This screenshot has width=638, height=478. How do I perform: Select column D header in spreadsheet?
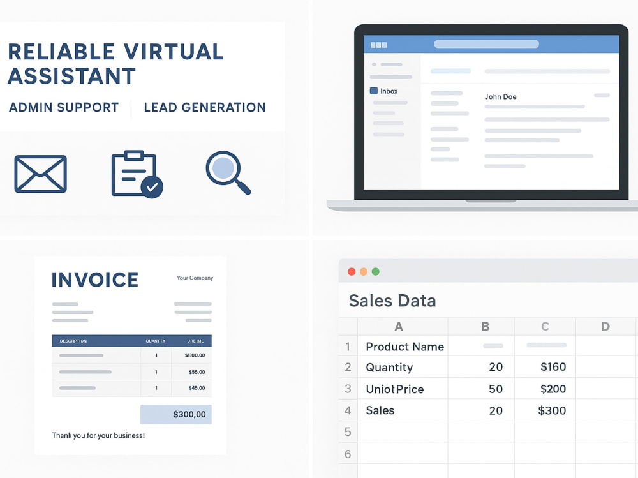606,327
